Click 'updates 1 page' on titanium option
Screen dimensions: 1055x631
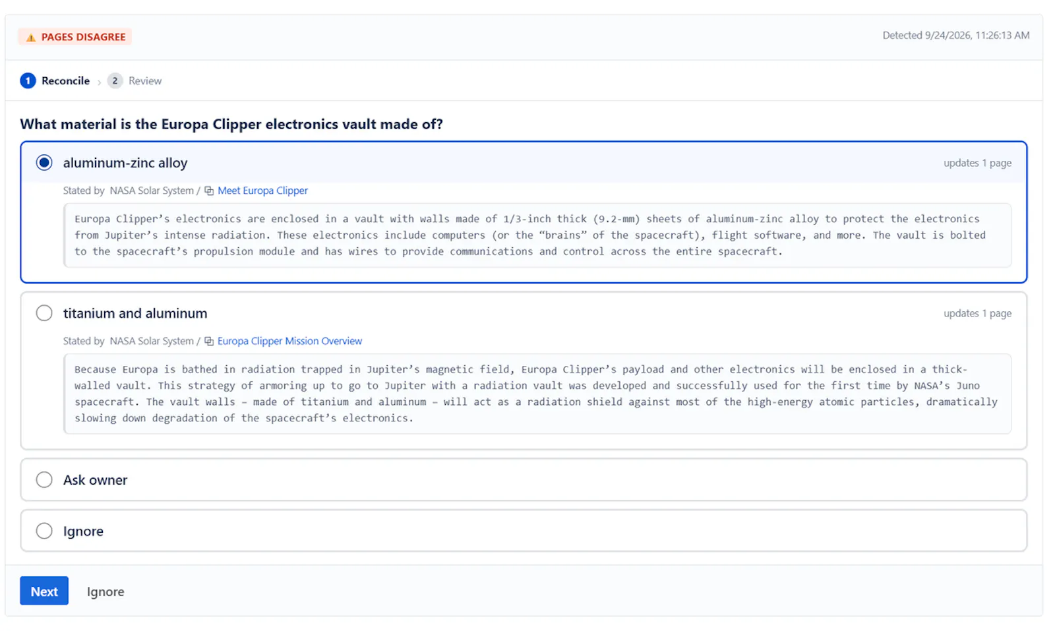click(977, 313)
